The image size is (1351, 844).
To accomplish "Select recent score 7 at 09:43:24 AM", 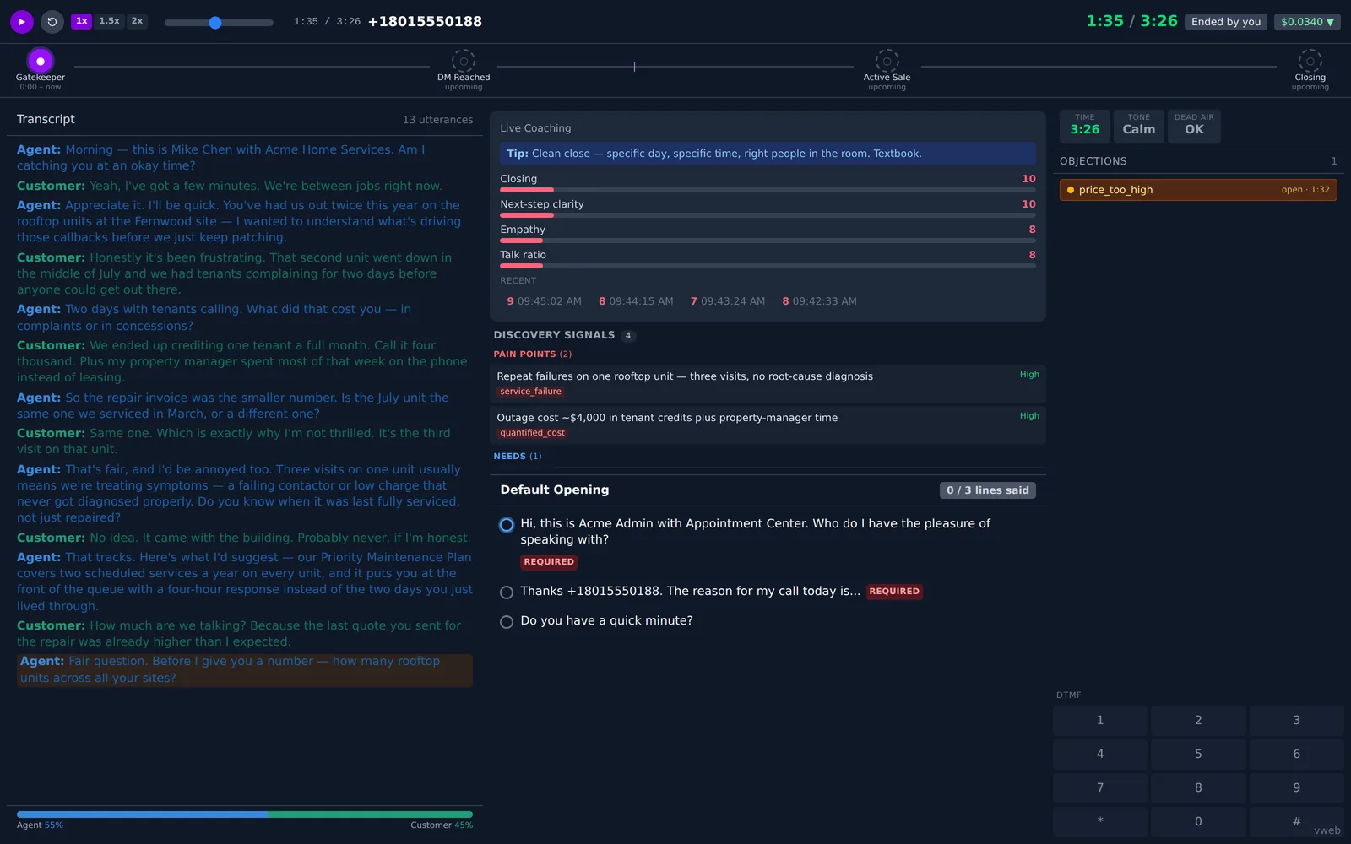I will 728,301.
